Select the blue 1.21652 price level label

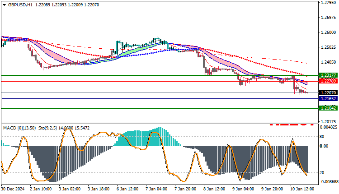click(x=328, y=99)
